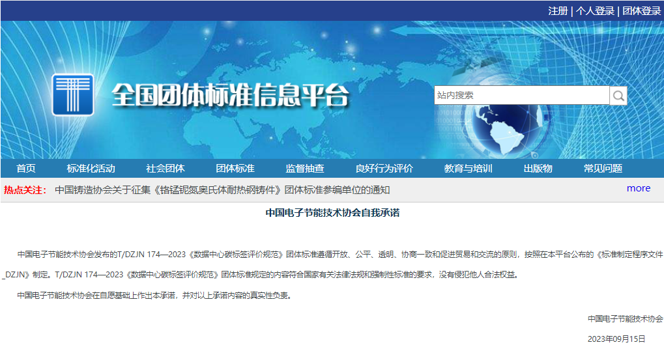Go to the 监督抽查 page

pos(305,169)
